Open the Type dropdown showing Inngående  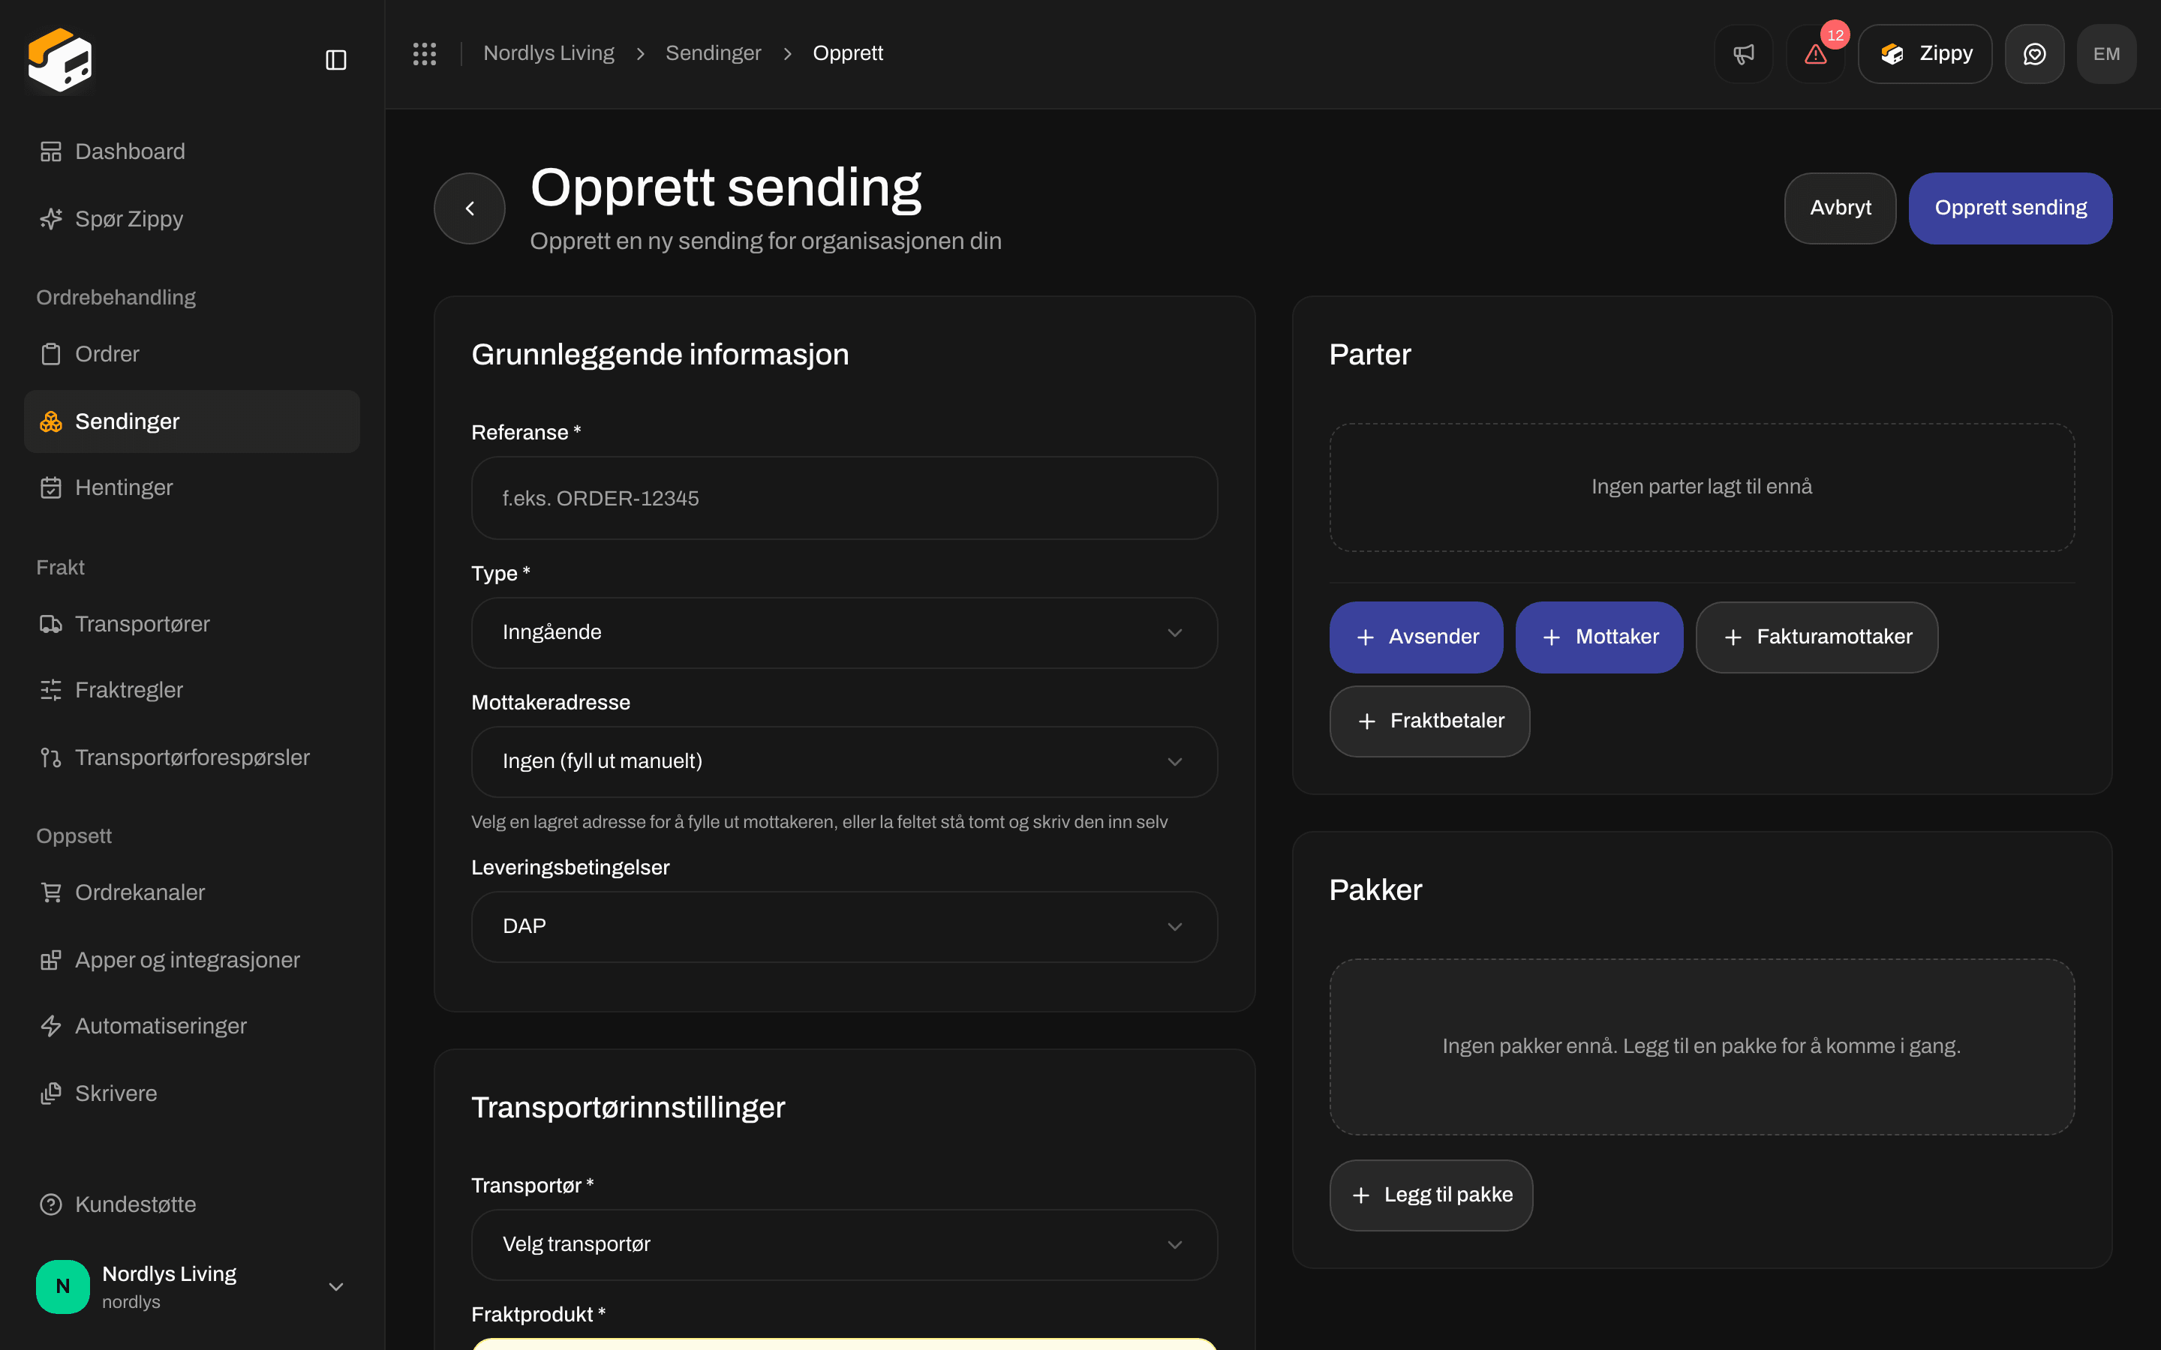point(844,633)
